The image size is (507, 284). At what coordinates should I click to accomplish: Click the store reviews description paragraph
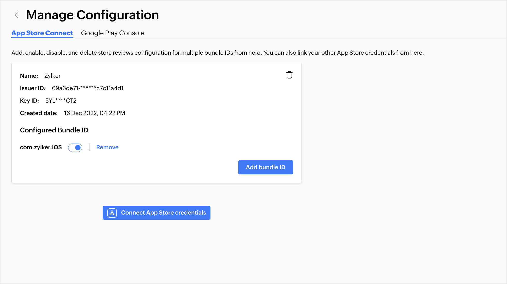(x=217, y=53)
